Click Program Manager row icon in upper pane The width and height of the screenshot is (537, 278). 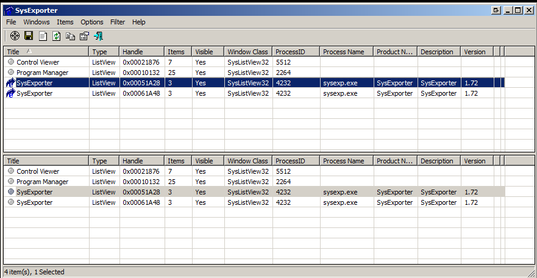coord(12,72)
